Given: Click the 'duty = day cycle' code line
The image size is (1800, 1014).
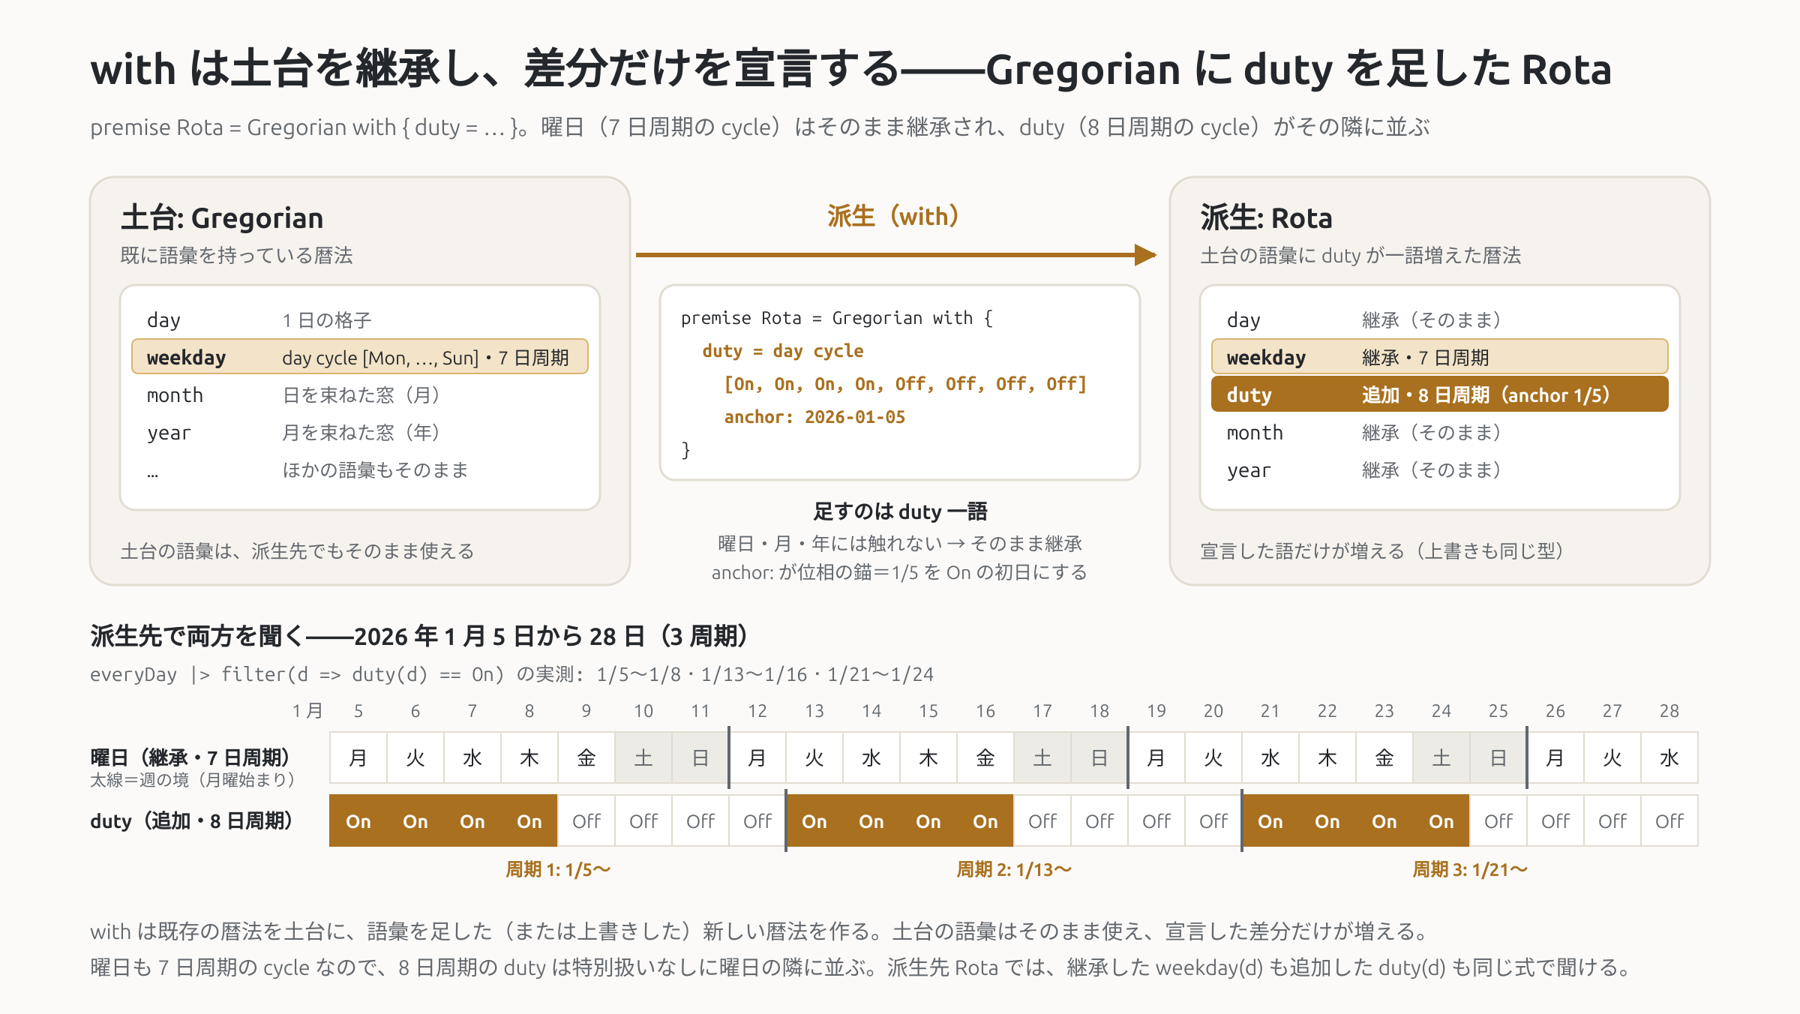Looking at the screenshot, I should (782, 351).
